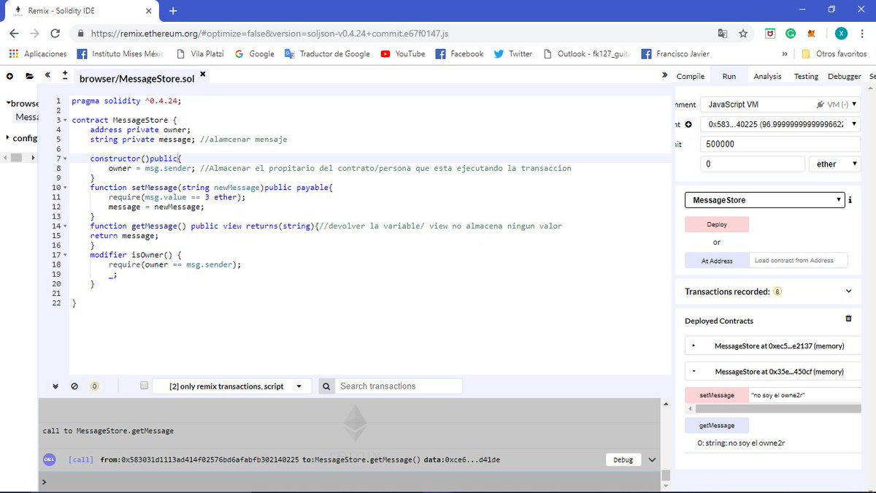Collapse browser folder in file tree
Viewport: 876px width, 493px height.
point(8,104)
